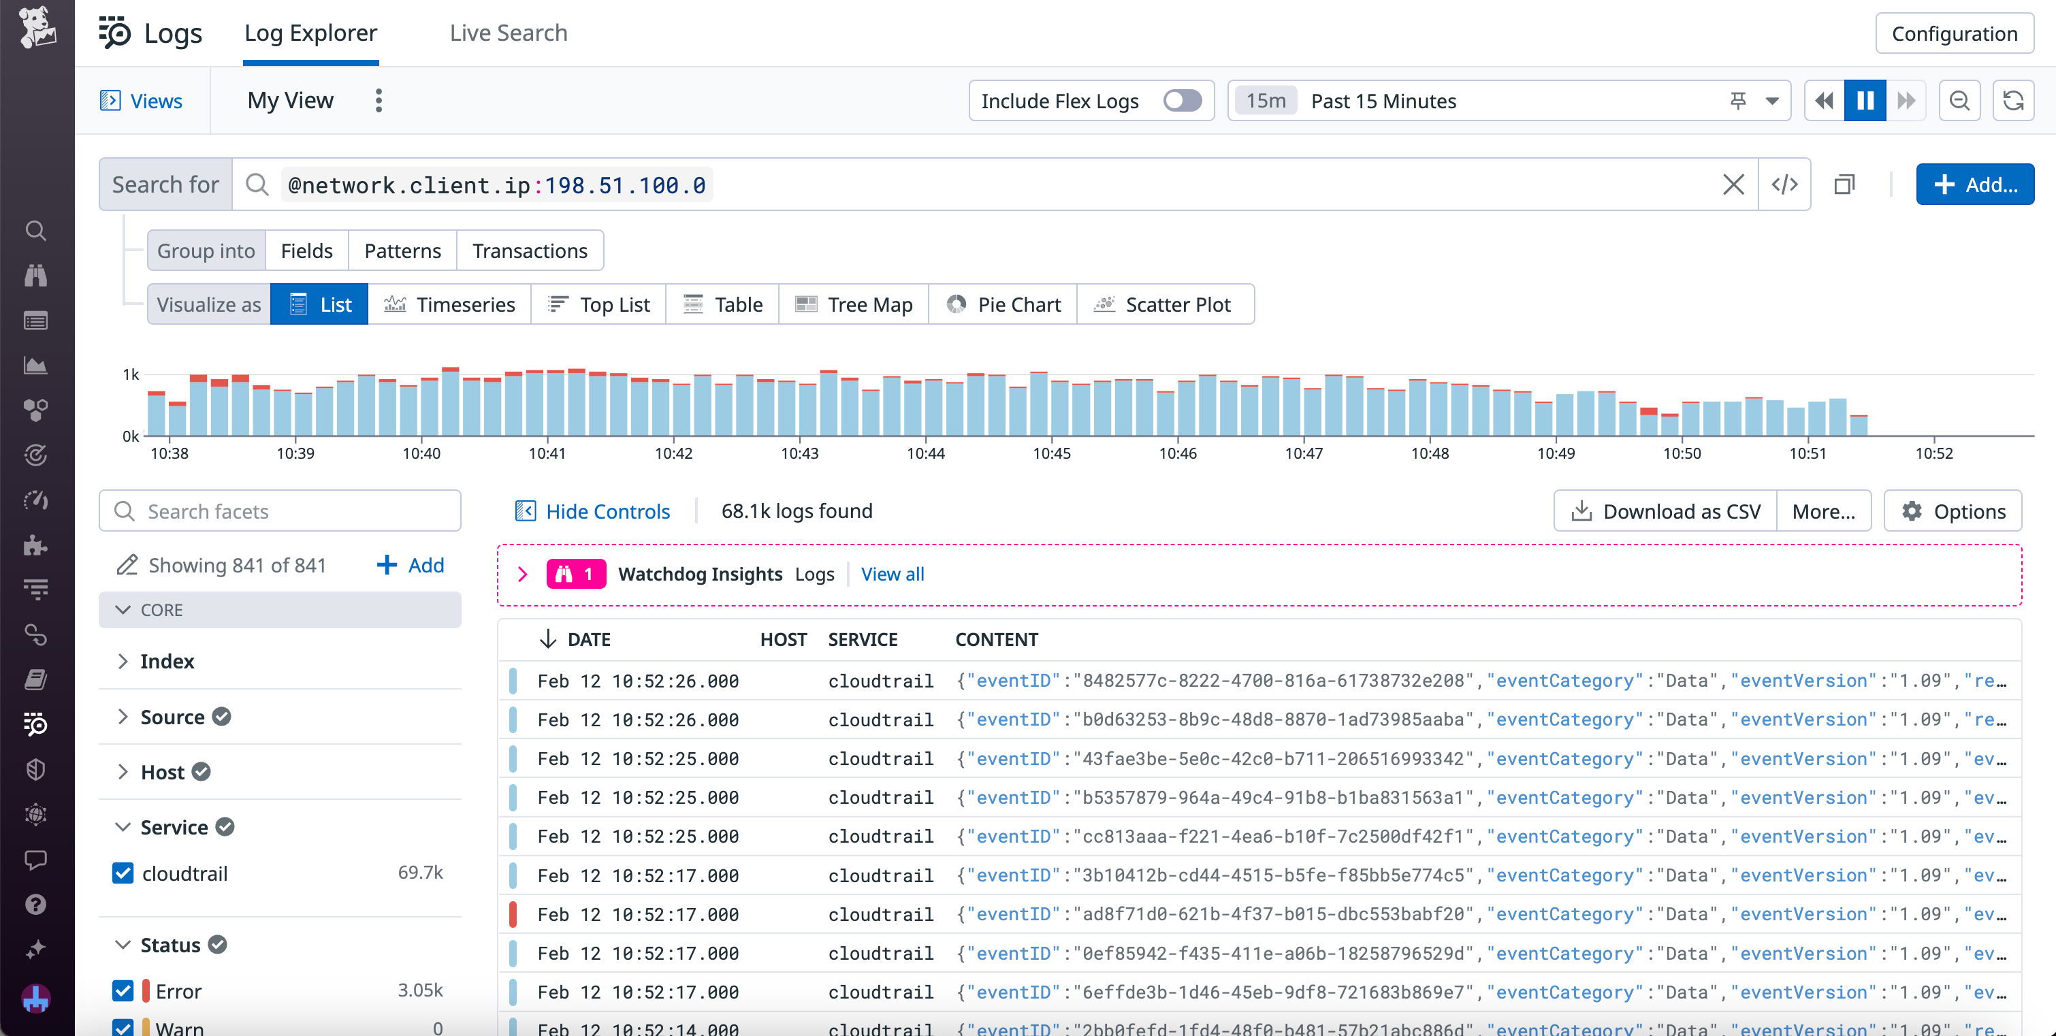The height and width of the screenshot is (1036, 2056).
Task: Select the Dashboards chart icon in sidebar
Action: [x=36, y=365]
